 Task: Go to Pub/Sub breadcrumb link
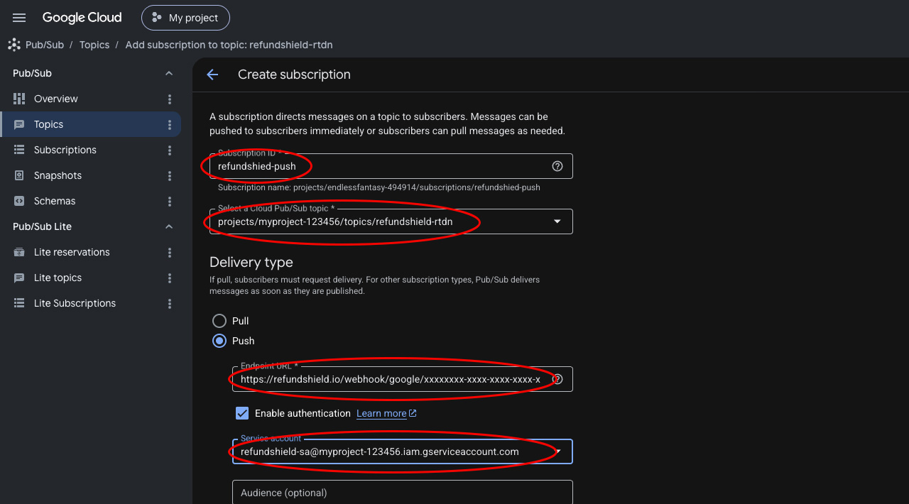(45, 45)
